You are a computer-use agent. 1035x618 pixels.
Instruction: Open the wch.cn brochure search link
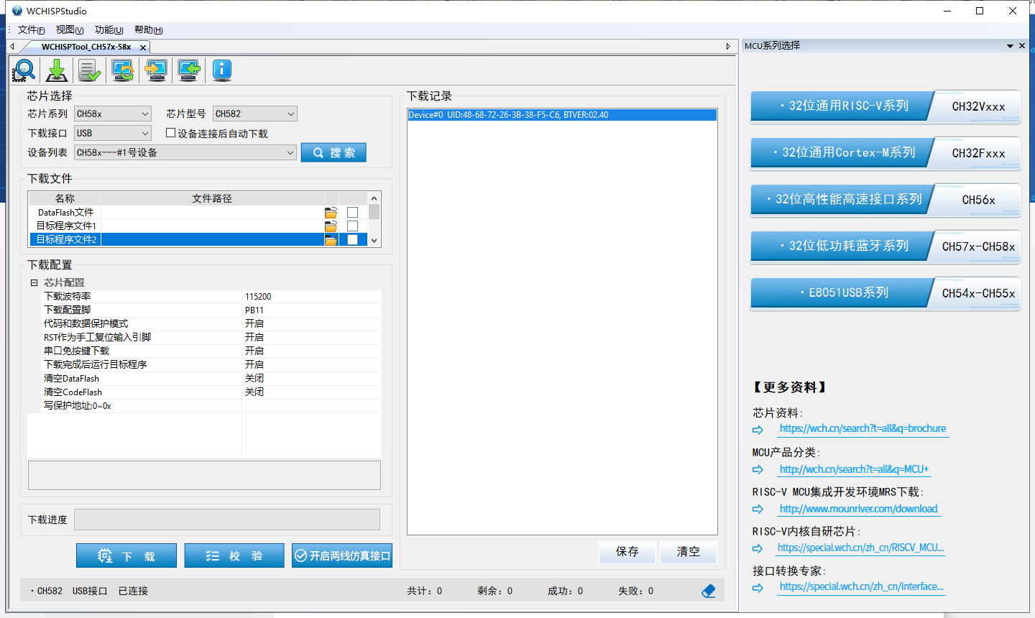[x=862, y=428]
